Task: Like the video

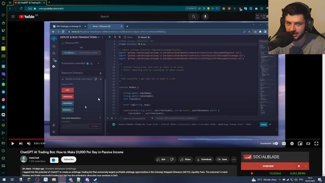Action: 161,159
